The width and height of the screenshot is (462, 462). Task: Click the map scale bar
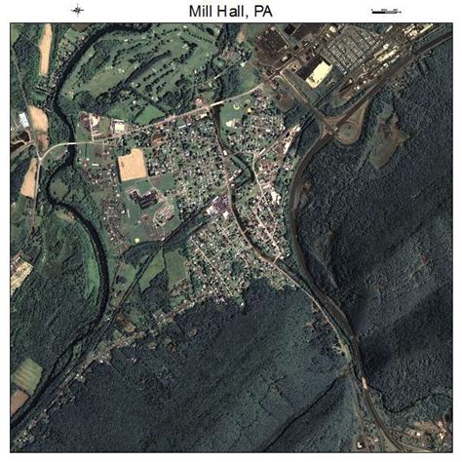pos(386,12)
